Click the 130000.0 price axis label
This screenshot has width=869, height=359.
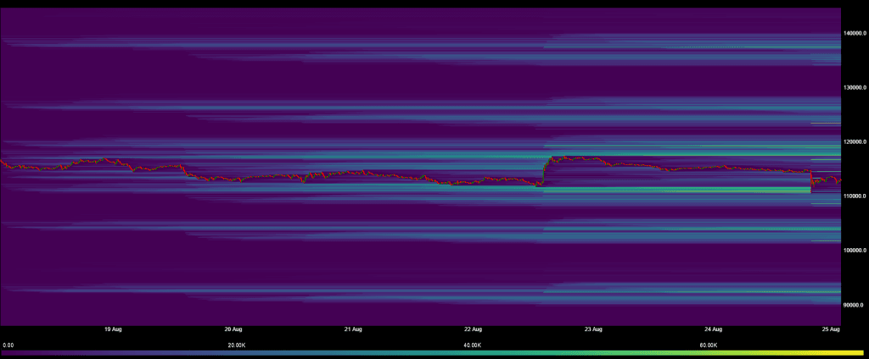pos(855,87)
